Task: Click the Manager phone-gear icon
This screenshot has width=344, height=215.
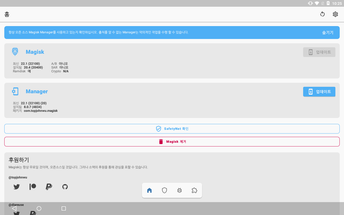Action: 15,91
